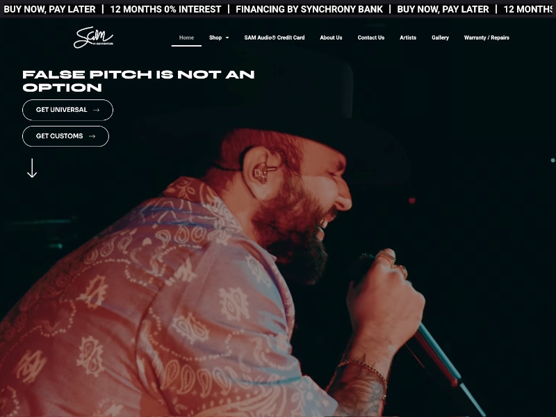Click the Get Universal button
The image size is (556, 417).
(67, 110)
